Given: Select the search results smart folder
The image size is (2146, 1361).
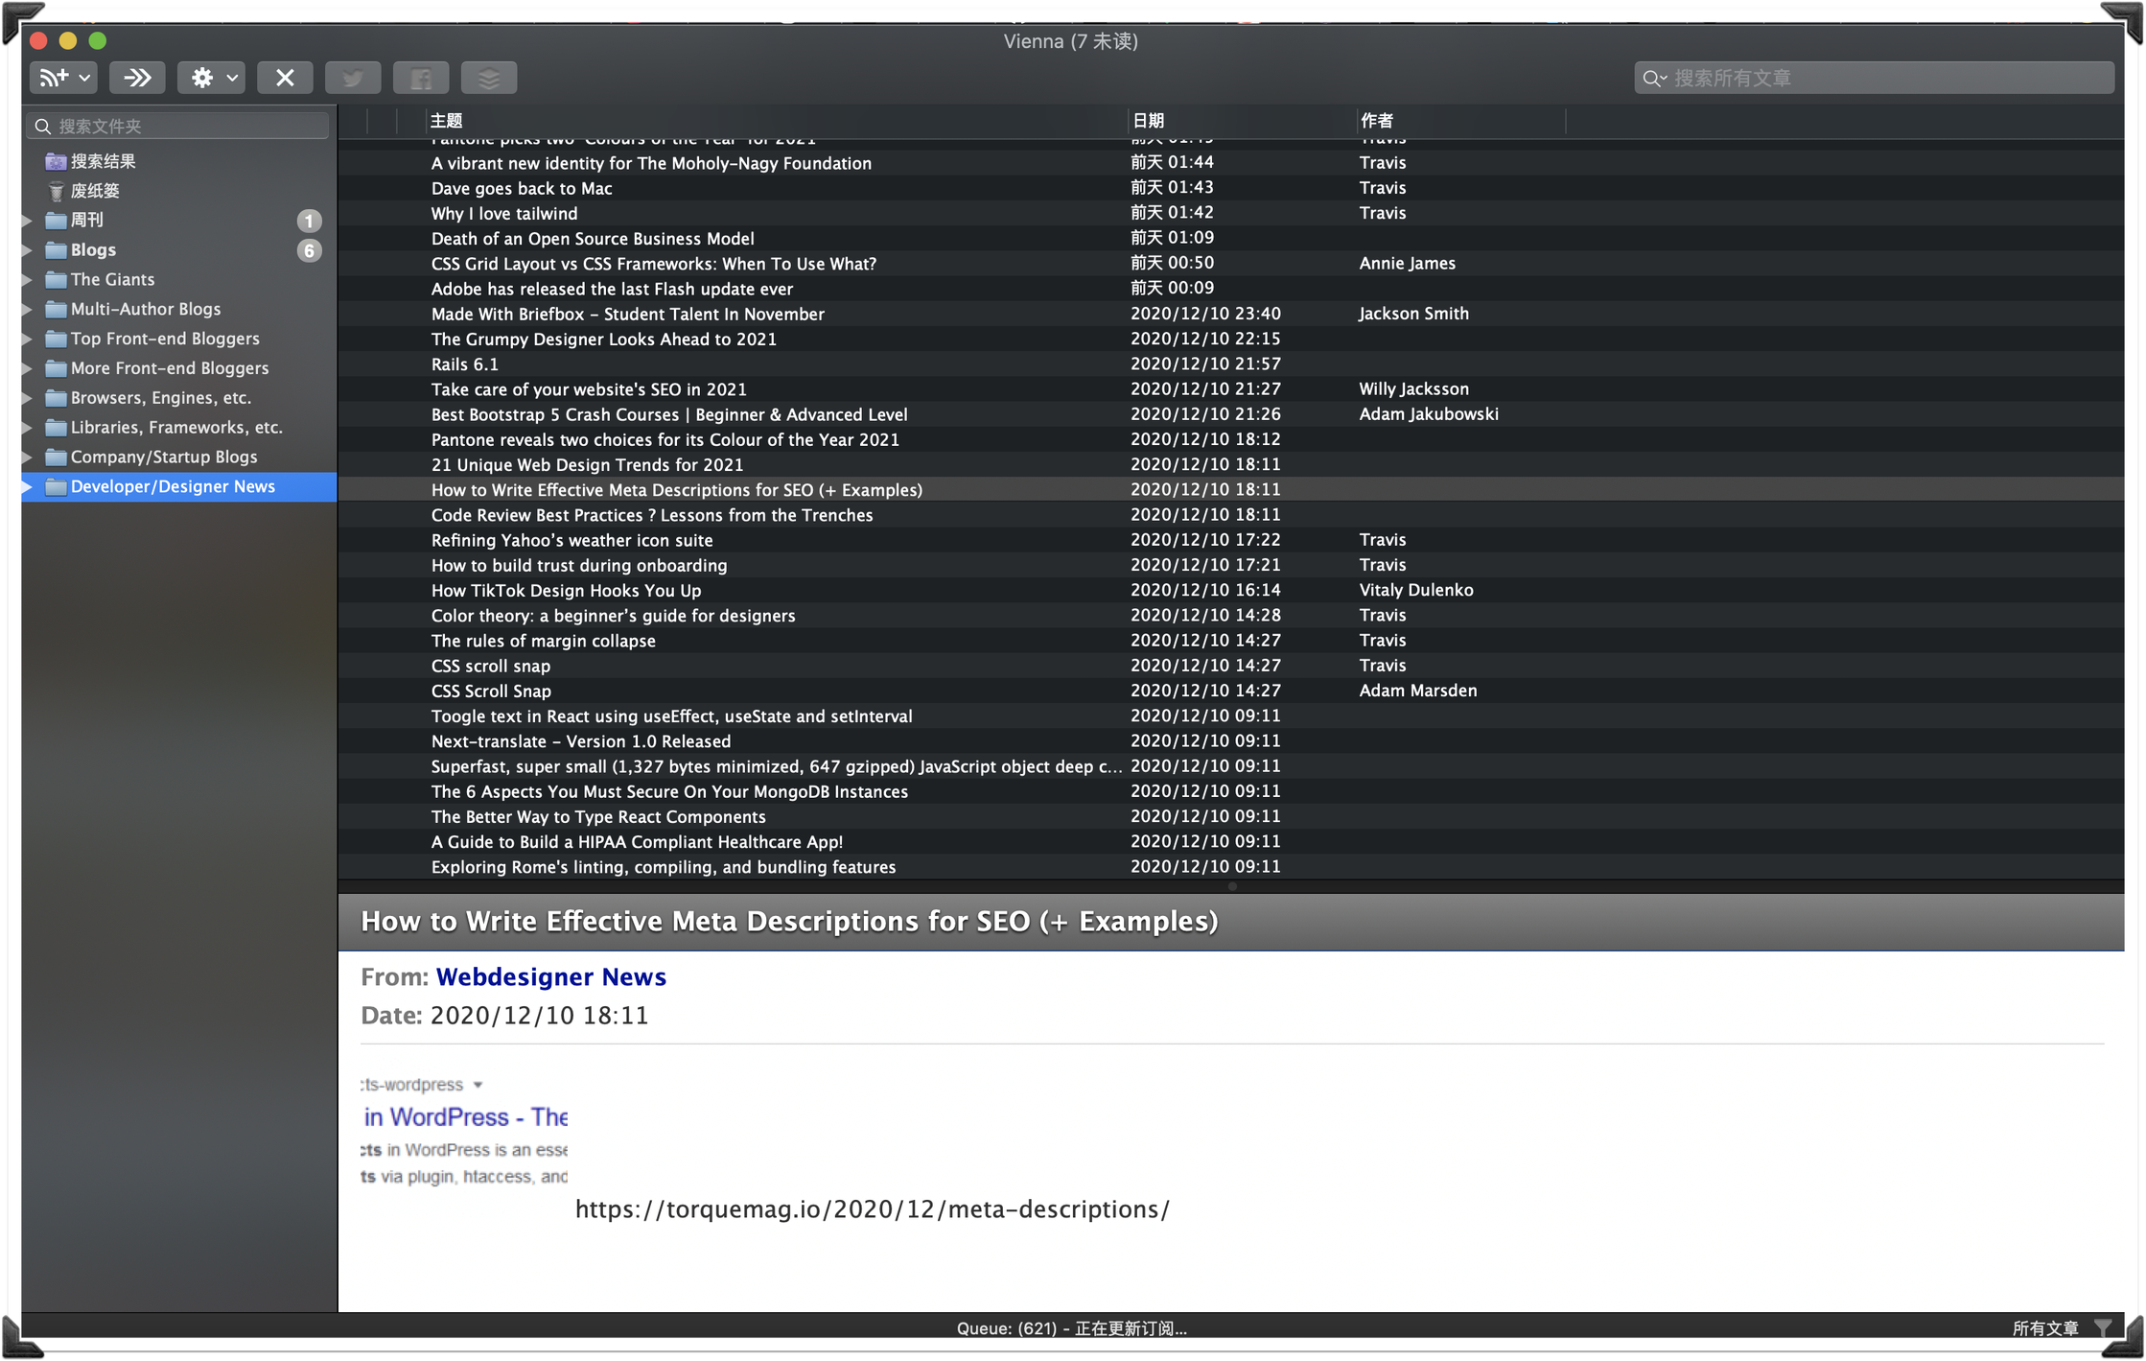Looking at the screenshot, I should point(103,161).
